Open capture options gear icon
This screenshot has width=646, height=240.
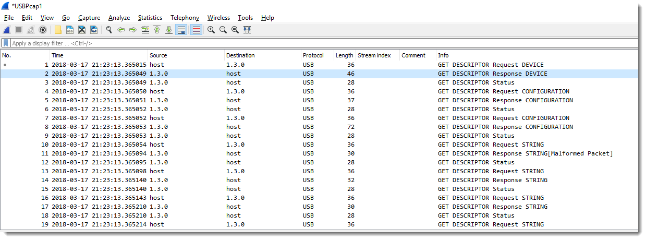point(43,30)
